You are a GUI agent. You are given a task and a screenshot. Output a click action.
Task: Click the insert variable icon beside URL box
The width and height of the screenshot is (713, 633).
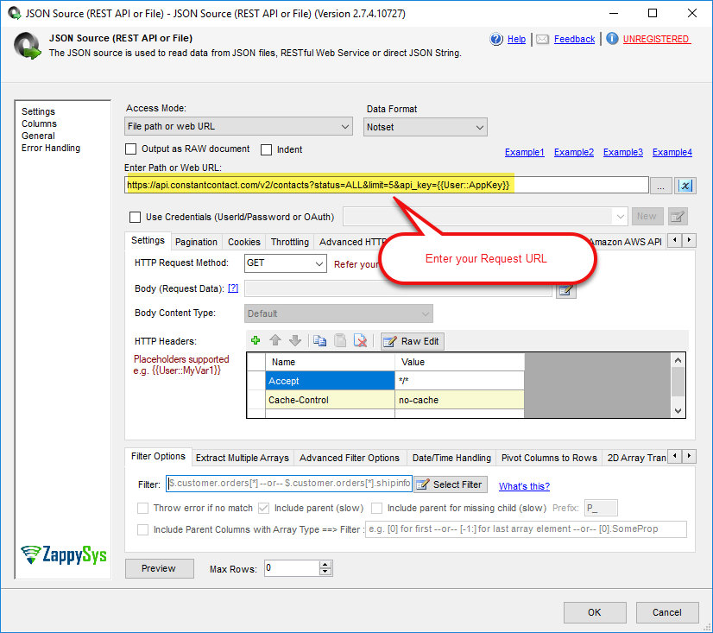pos(685,186)
